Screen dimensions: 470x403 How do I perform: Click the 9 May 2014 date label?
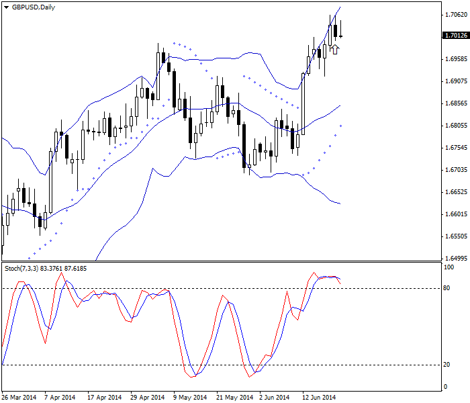(x=190, y=397)
